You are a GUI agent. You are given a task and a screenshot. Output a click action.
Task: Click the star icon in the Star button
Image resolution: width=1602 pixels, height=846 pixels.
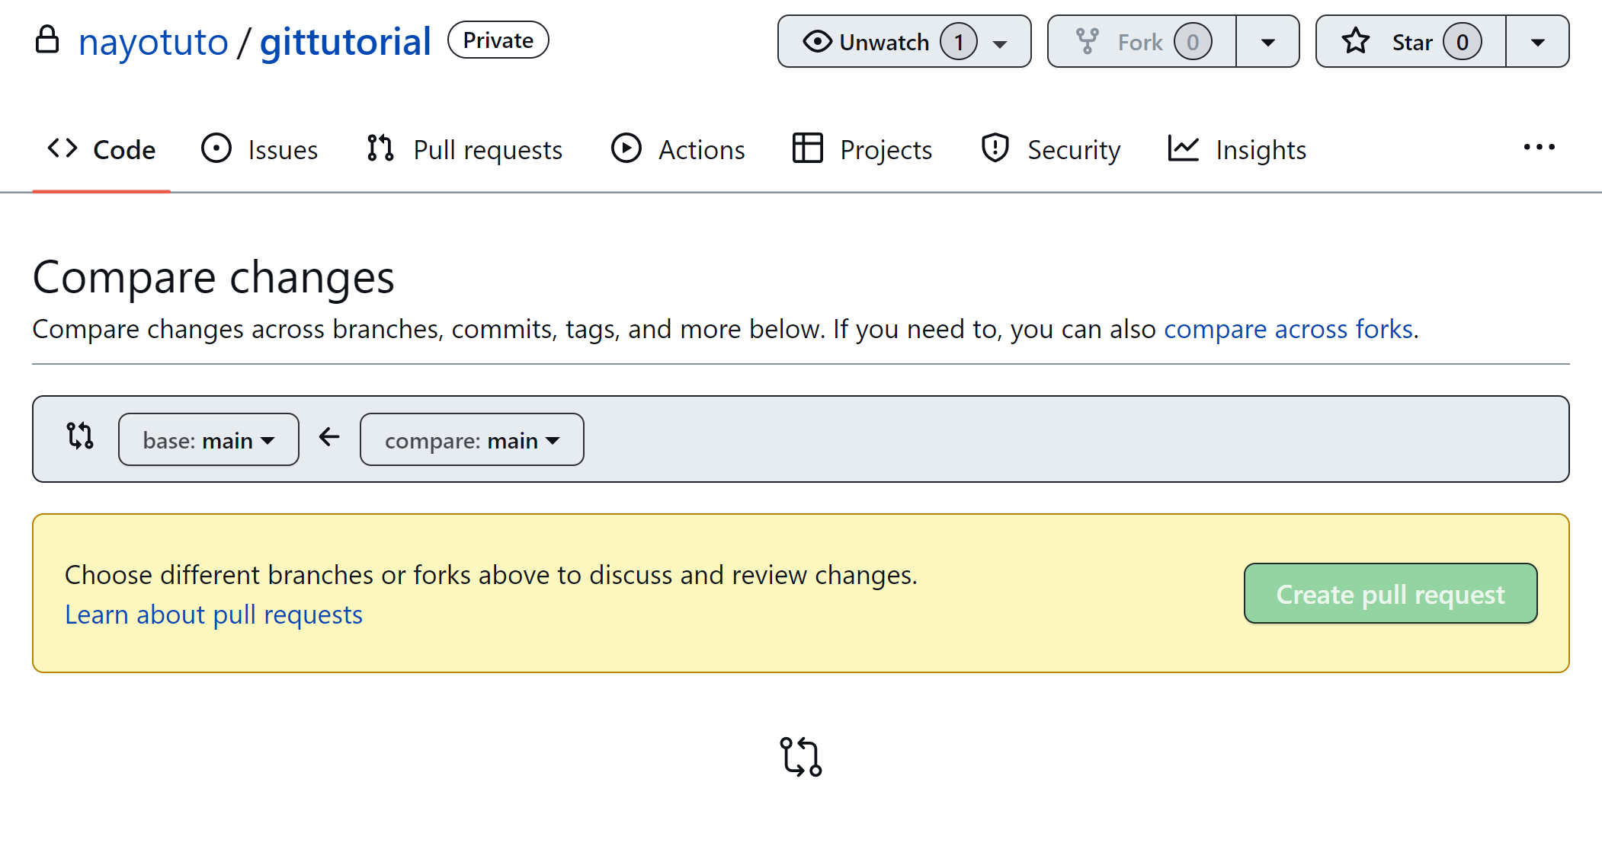(x=1355, y=41)
